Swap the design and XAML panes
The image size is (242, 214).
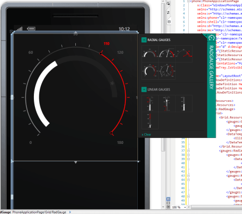pos(168,12)
